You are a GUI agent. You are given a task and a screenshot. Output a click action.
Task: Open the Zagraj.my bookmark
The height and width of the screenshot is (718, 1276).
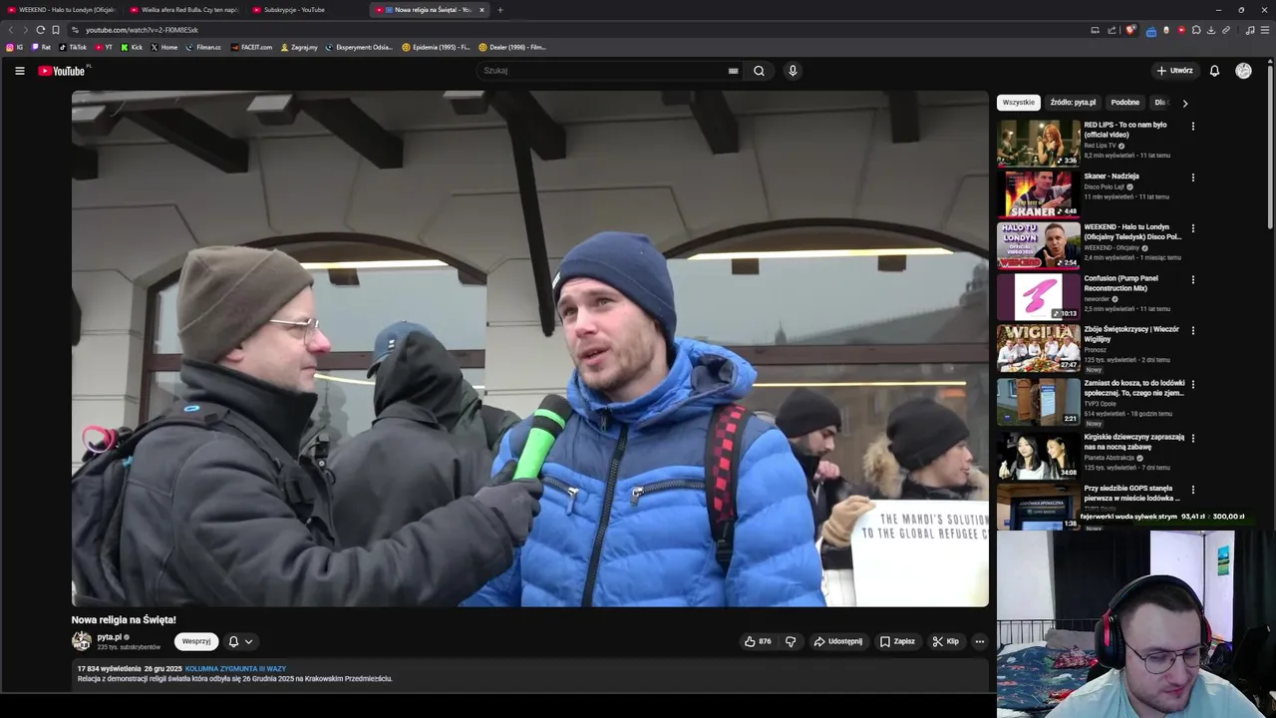[x=299, y=47]
